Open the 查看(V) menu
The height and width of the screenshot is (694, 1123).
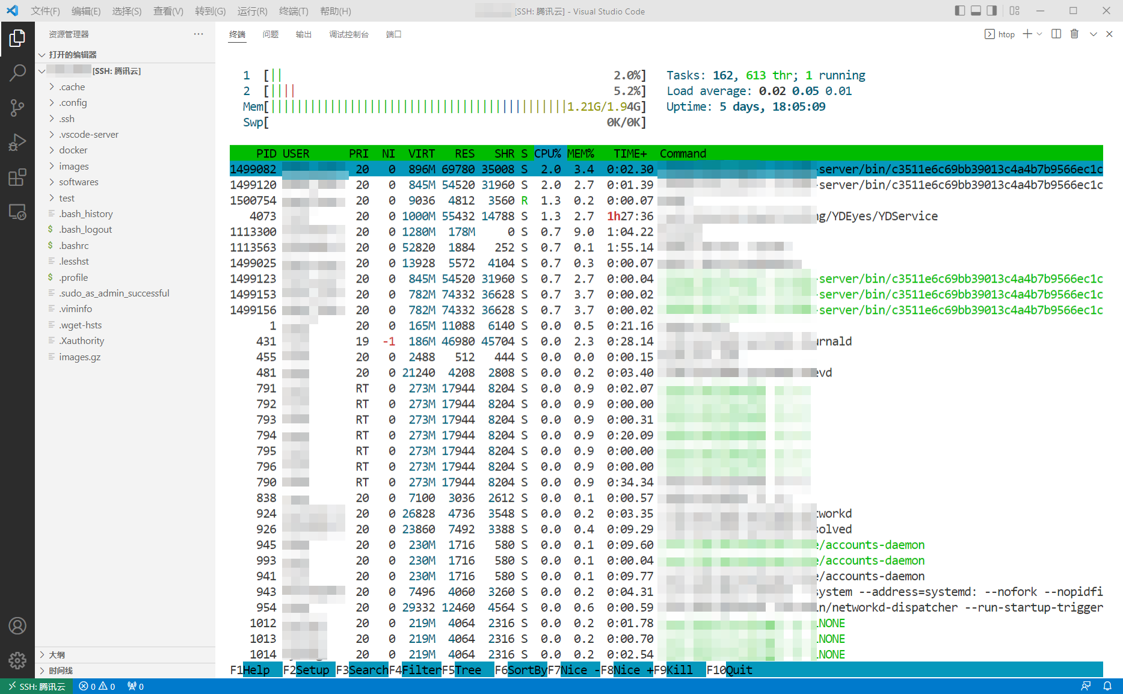(x=168, y=11)
